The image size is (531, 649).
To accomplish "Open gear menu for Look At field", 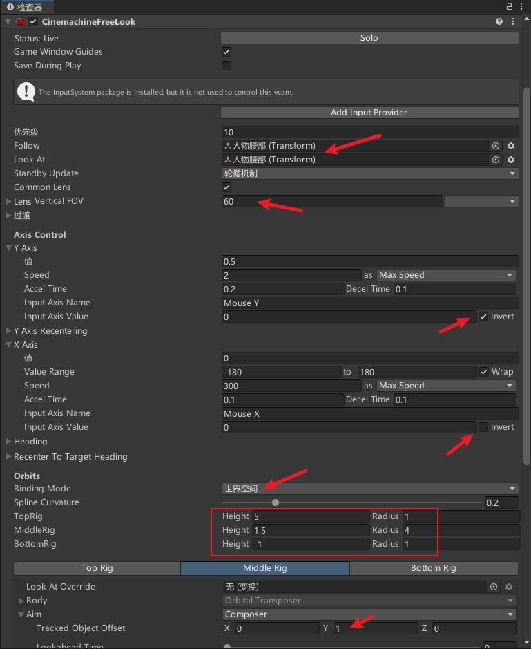I will coord(511,160).
